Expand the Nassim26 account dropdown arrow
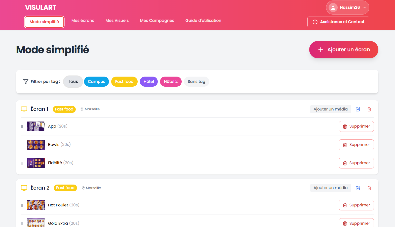Viewport: 395px width, 227px height. pyautogui.click(x=364, y=8)
